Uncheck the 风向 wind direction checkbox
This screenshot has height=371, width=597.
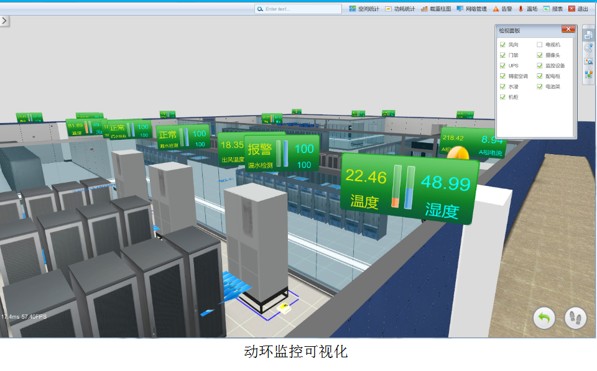503,45
